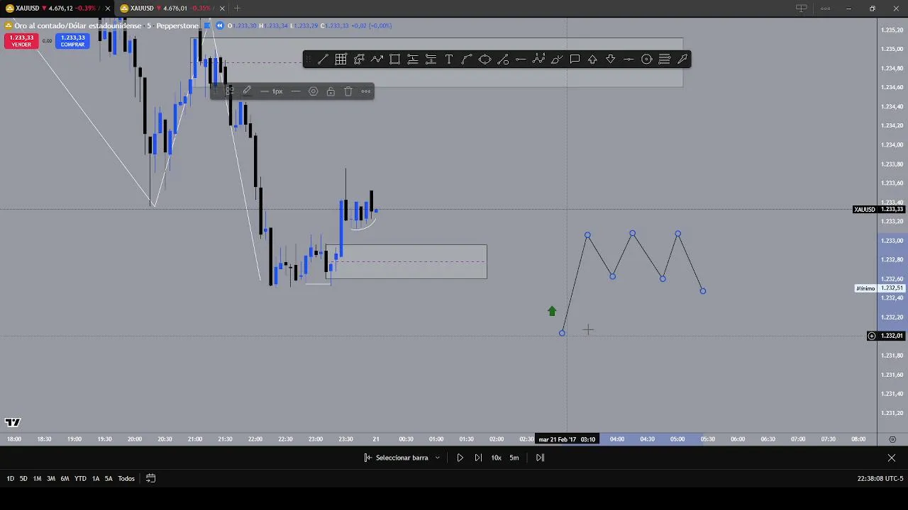The image size is (908, 510).
Task: Choose the short position tool
Action: click(x=431, y=59)
